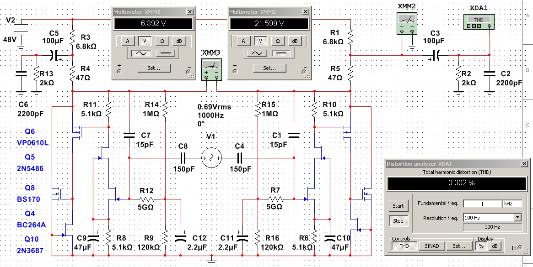Select resistor R1 6.8kΩ symbol
The width and height of the screenshot is (533, 267).
[351, 37]
